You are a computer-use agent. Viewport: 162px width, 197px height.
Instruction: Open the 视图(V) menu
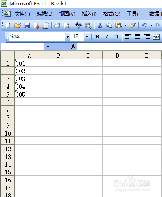(67, 14)
